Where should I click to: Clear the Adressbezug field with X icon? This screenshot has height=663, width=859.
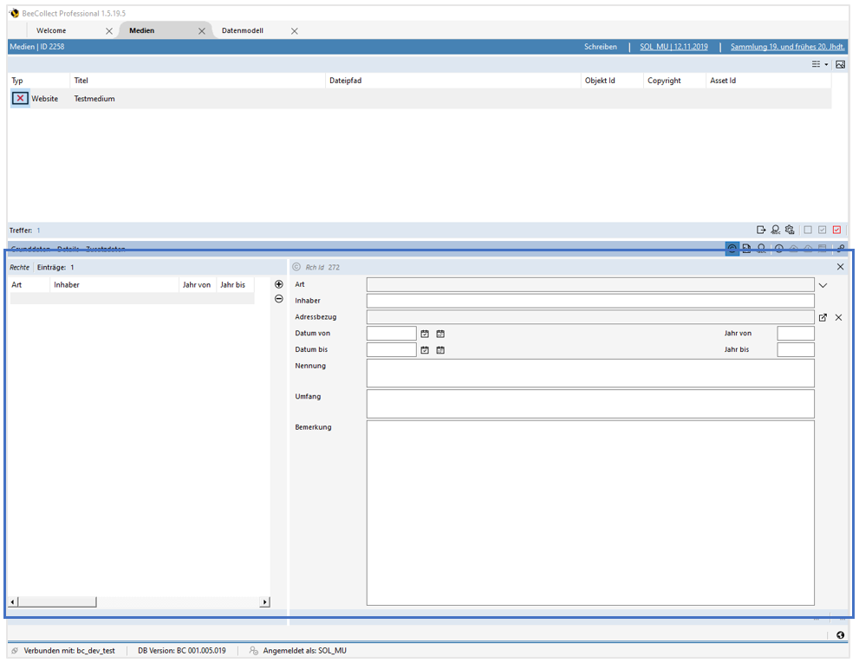pos(838,318)
